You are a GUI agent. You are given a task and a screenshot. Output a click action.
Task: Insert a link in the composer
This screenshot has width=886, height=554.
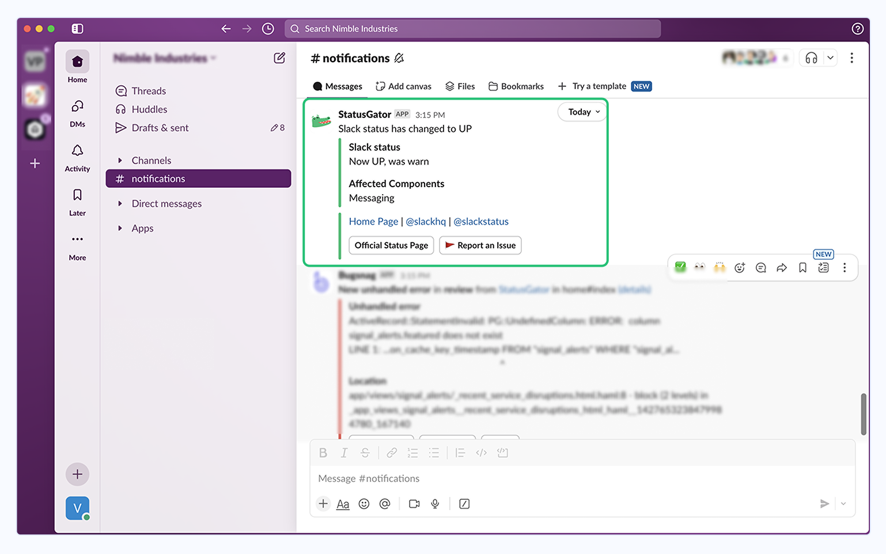392,453
